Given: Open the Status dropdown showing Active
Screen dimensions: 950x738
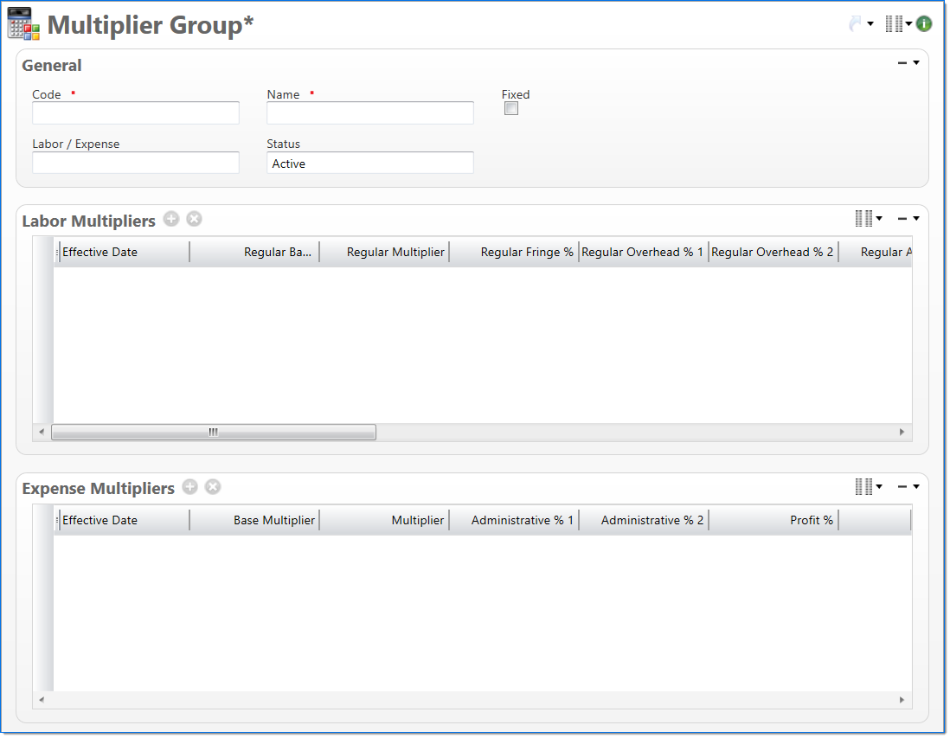Looking at the screenshot, I should 369,164.
